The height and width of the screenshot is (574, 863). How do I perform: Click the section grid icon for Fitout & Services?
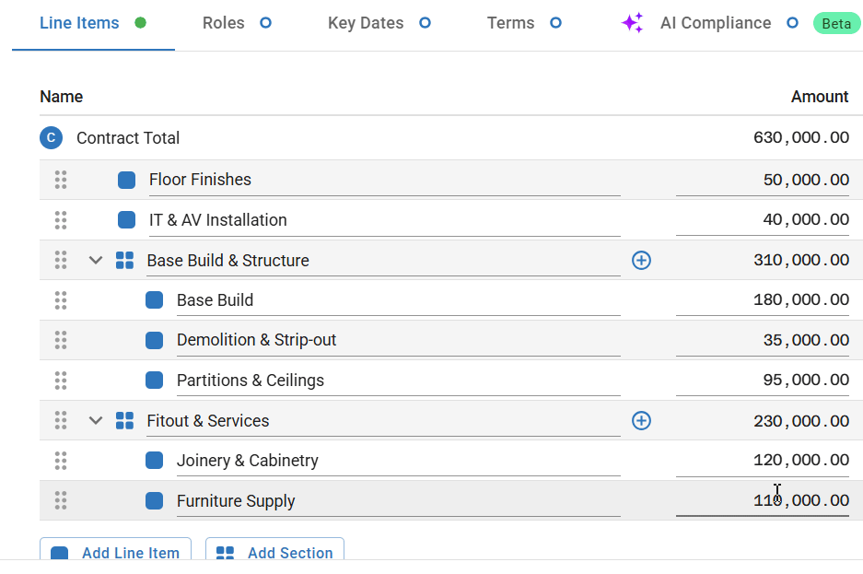(x=124, y=421)
